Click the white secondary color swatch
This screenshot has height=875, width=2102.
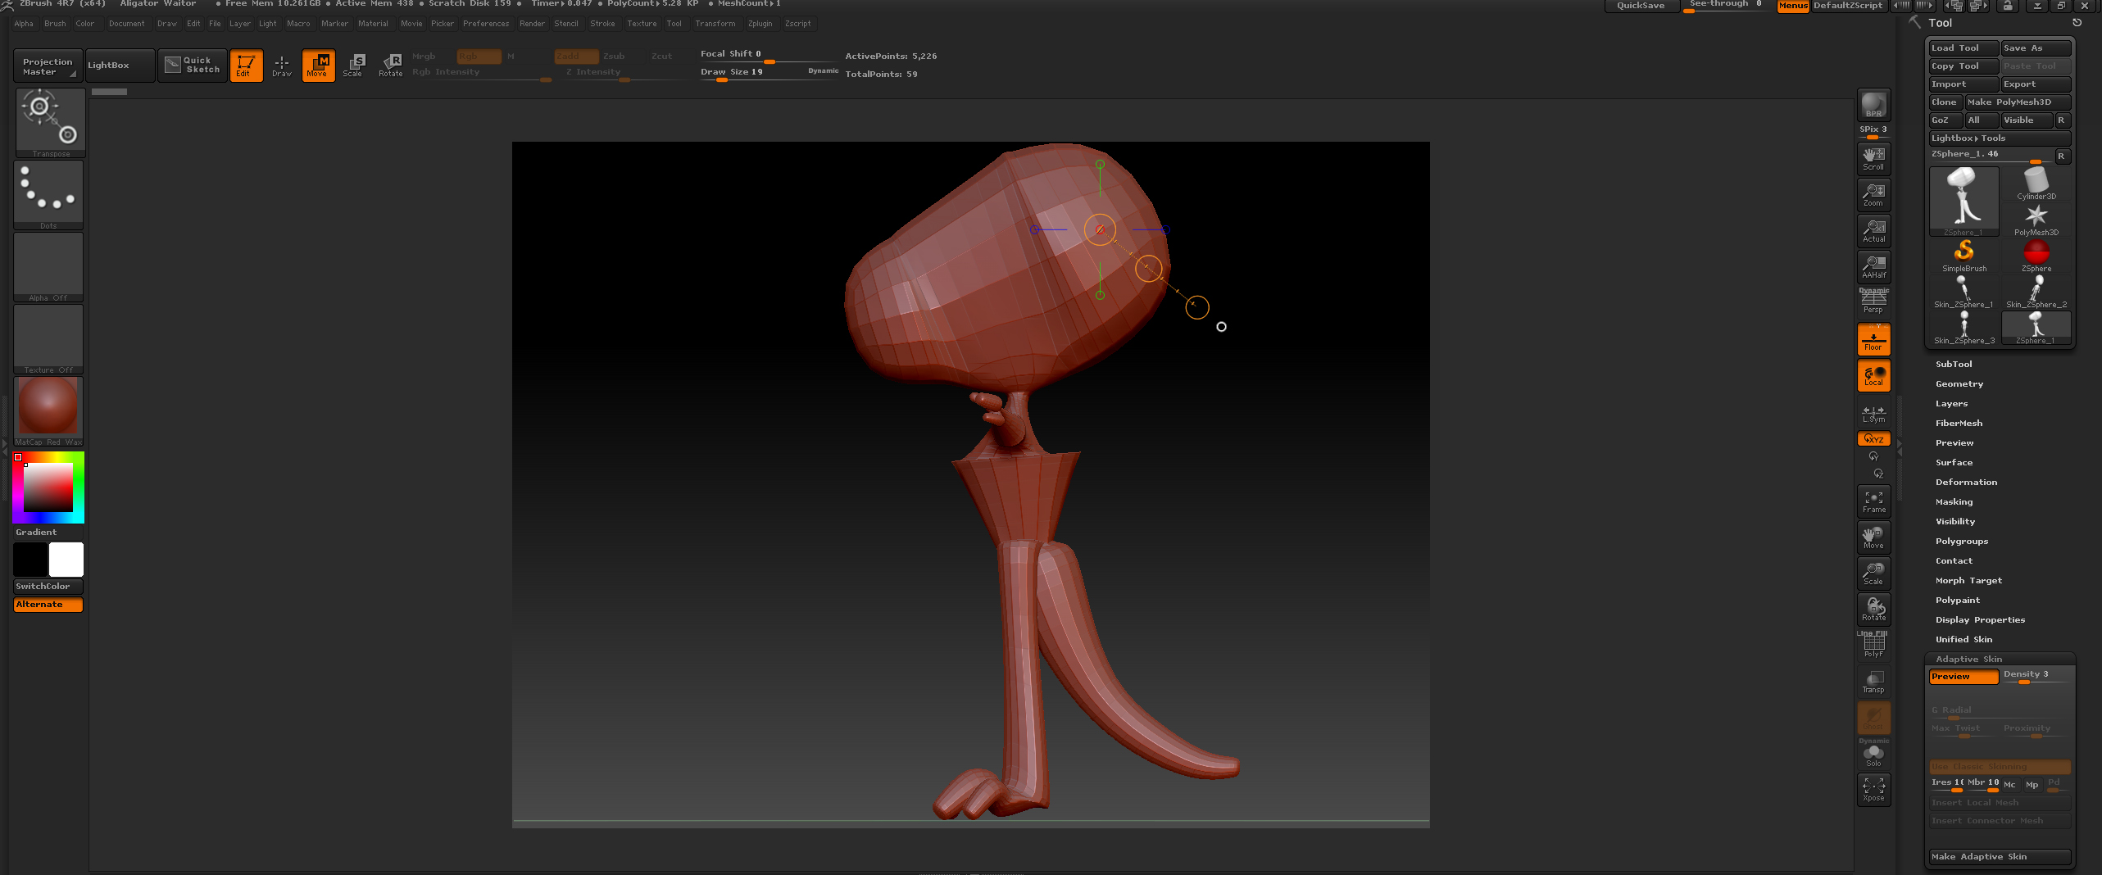coord(66,560)
